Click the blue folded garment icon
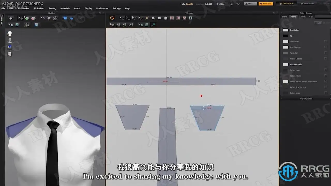Viewport: 331px width, 186px height. pyautogui.click(x=72, y=18)
